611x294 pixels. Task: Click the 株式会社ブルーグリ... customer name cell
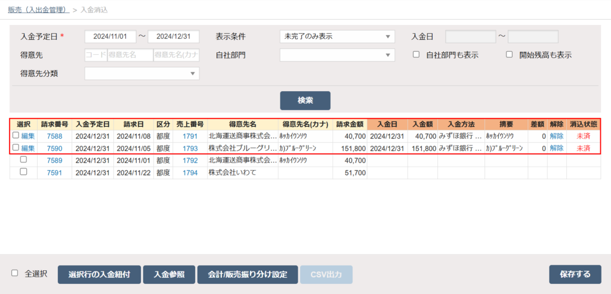(x=243, y=148)
